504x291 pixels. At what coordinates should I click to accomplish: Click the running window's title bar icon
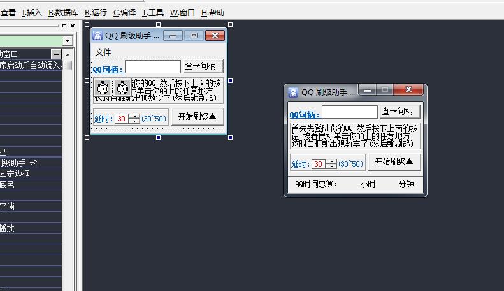click(x=293, y=93)
